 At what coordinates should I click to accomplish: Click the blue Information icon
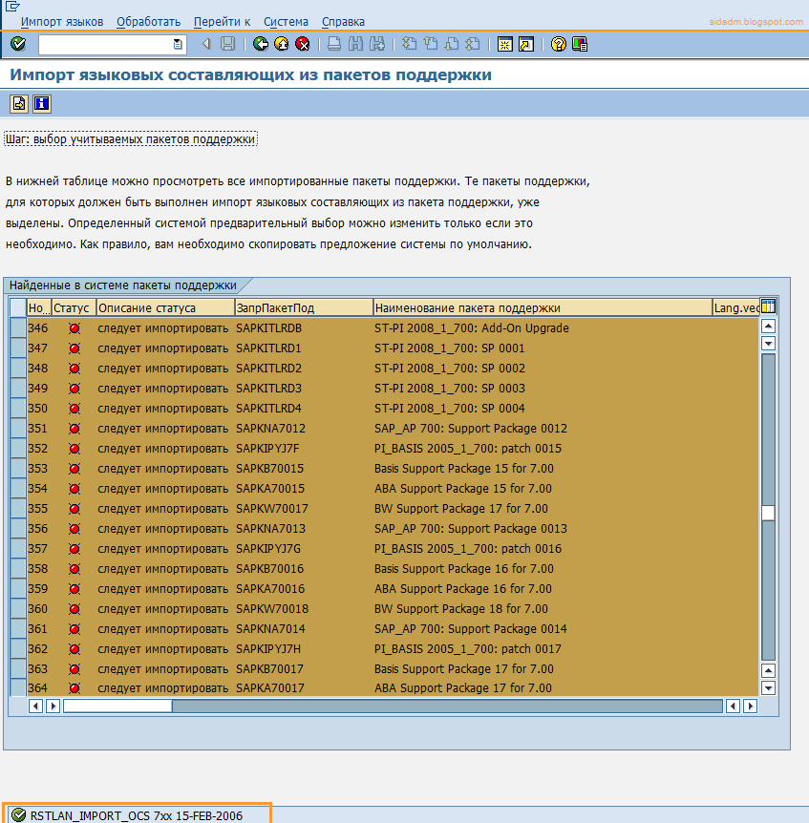41,103
